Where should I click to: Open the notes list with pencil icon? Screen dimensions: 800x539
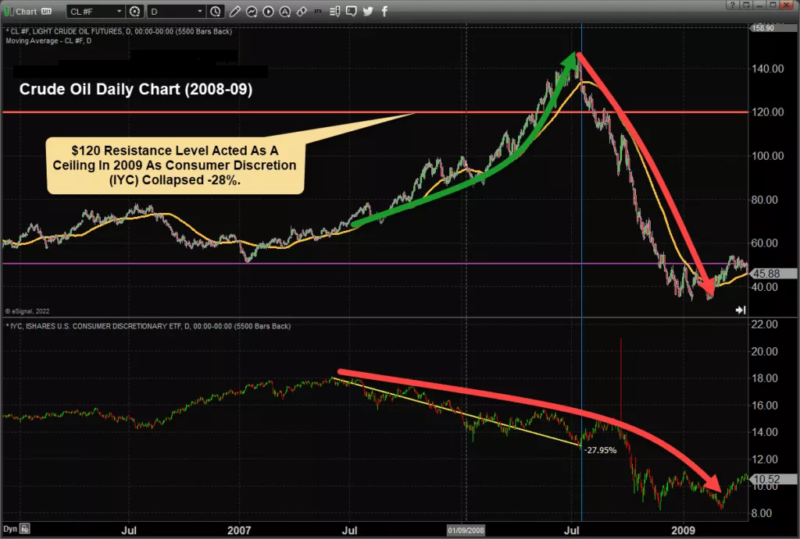point(334,11)
